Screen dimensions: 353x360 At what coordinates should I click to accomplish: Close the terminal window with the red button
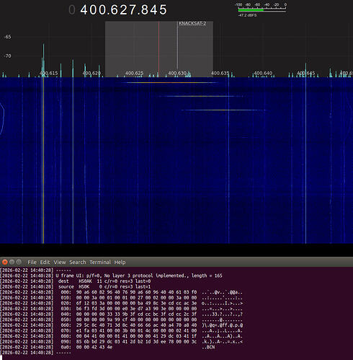(x=4, y=262)
